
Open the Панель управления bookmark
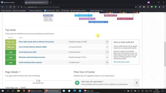(35, 11)
